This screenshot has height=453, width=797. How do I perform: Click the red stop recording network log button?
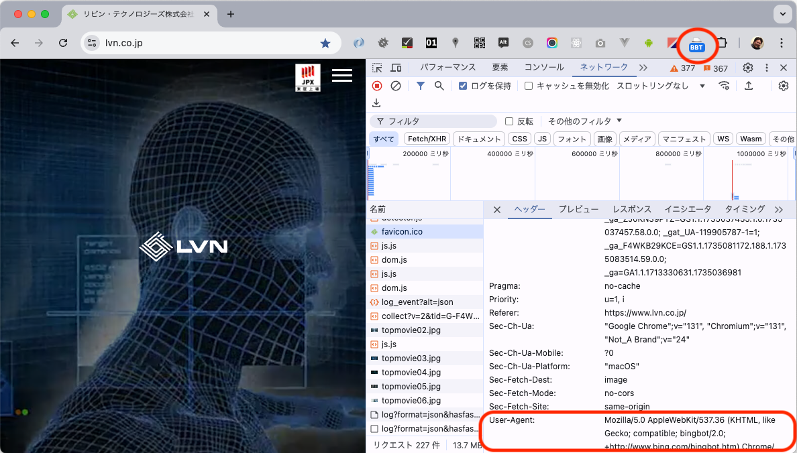376,86
